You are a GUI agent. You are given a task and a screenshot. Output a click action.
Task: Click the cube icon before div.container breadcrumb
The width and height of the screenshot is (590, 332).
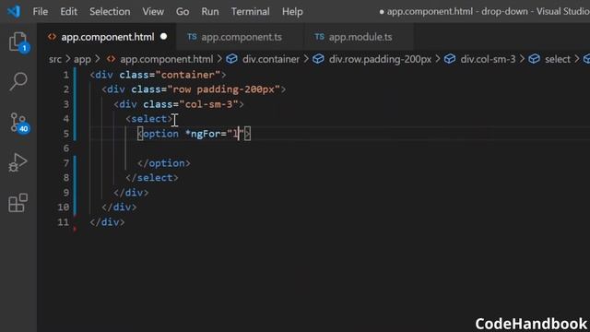click(x=231, y=59)
